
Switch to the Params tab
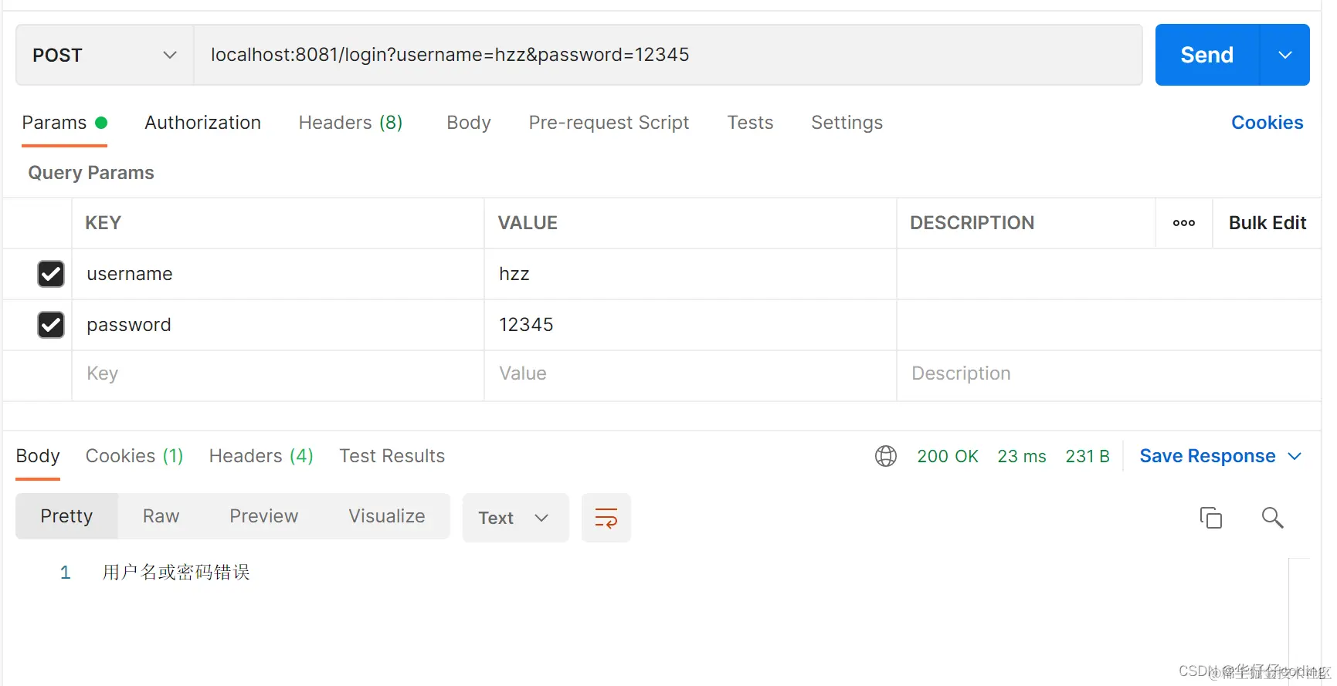coord(64,123)
